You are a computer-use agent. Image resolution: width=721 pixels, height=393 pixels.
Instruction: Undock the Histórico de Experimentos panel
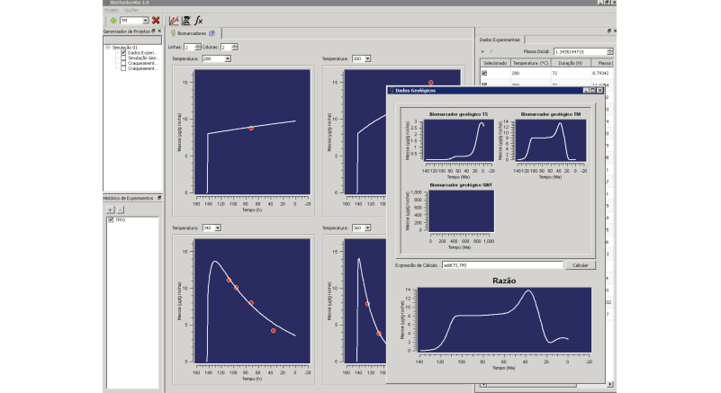159,198
